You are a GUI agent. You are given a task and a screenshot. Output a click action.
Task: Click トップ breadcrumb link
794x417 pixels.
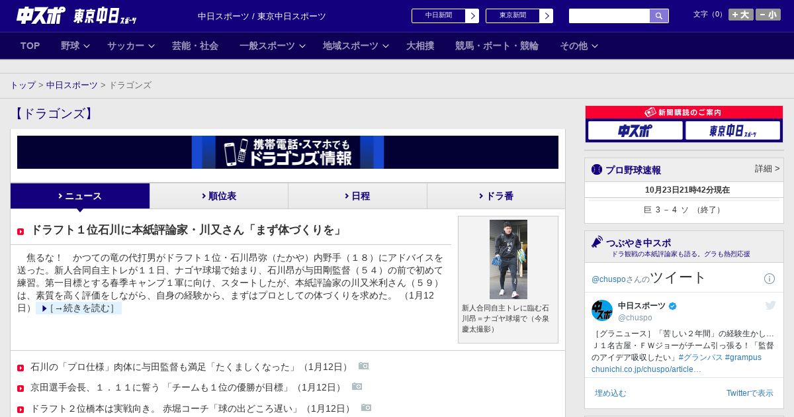click(22, 85)
